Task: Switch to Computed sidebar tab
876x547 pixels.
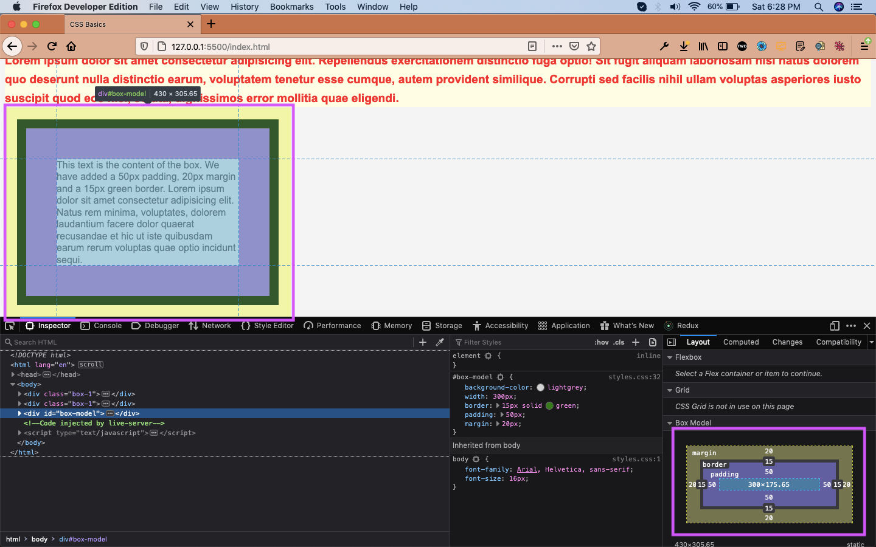Action: (741, 342)
